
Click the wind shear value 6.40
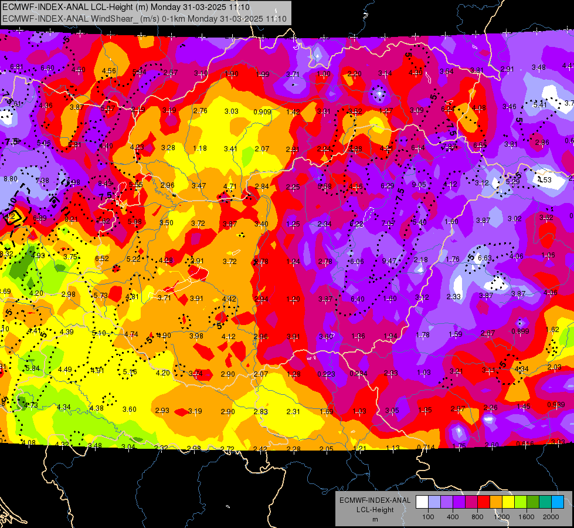point(357,299)
